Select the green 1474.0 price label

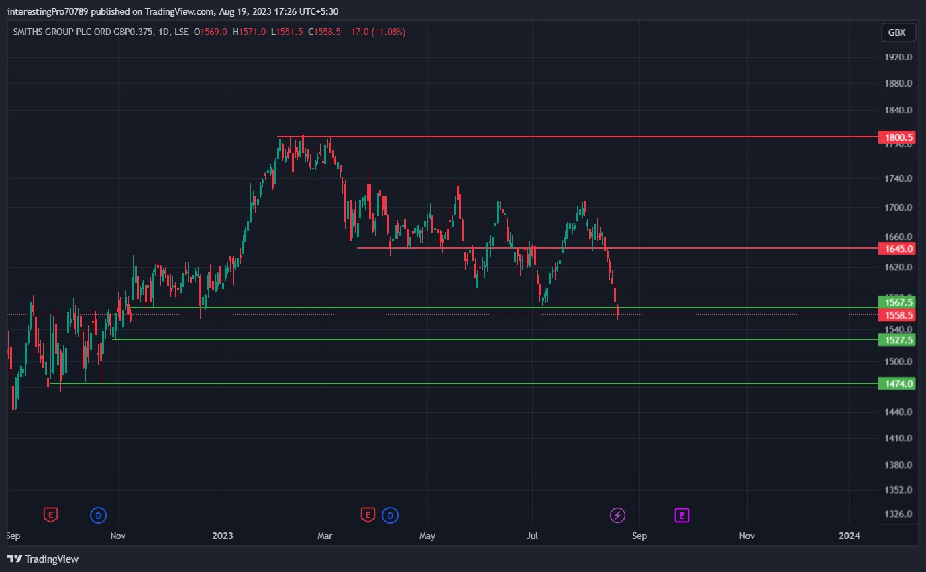(898, 384)
